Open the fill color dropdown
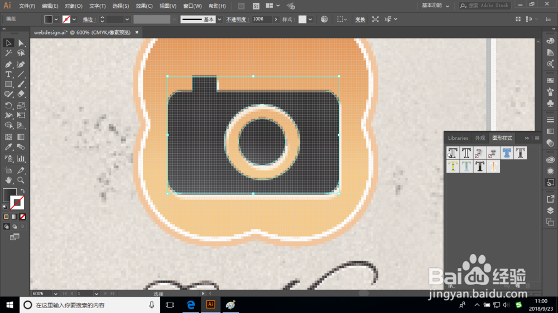558x313 pixels. click(x=56, y=19)
